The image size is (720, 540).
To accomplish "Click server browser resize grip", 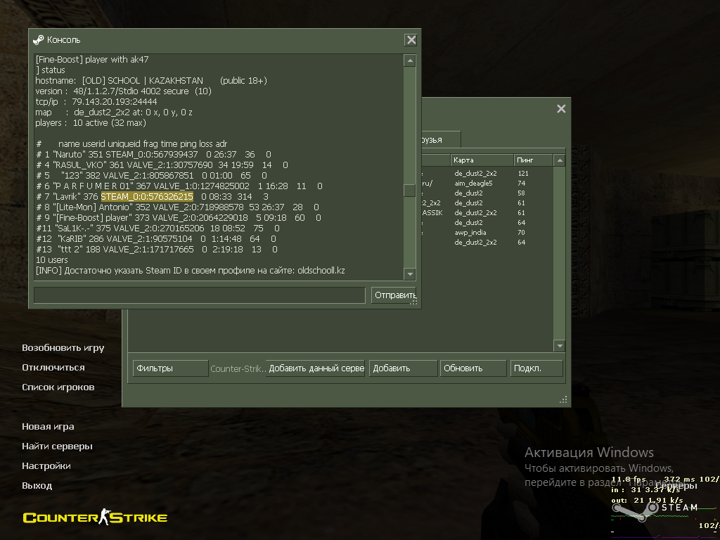I will 563,399.
